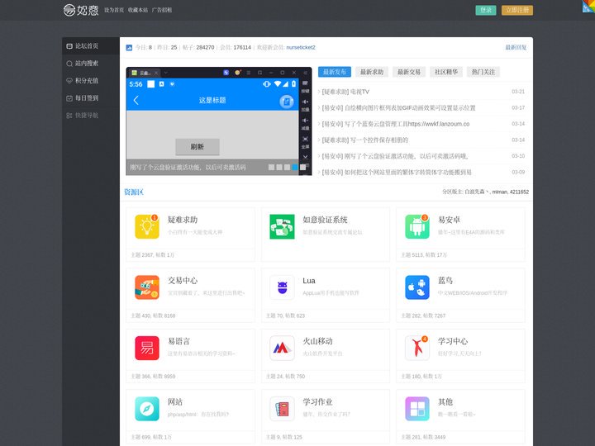Switch to 最新求助 tab
Viewport: 595px width, 446px height.
point(372,72)
